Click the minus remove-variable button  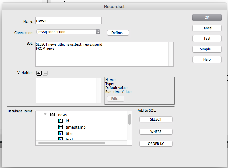click(45, 73)
